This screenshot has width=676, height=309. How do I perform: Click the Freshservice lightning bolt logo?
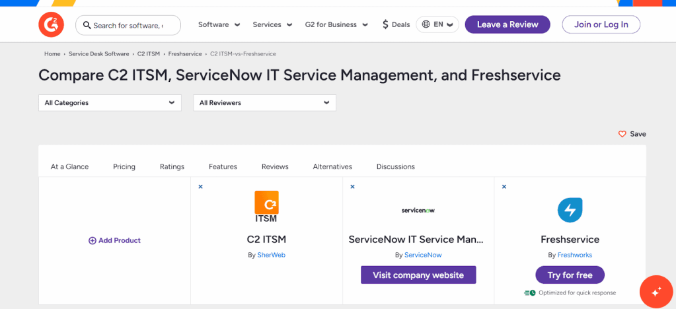(570, 210)
